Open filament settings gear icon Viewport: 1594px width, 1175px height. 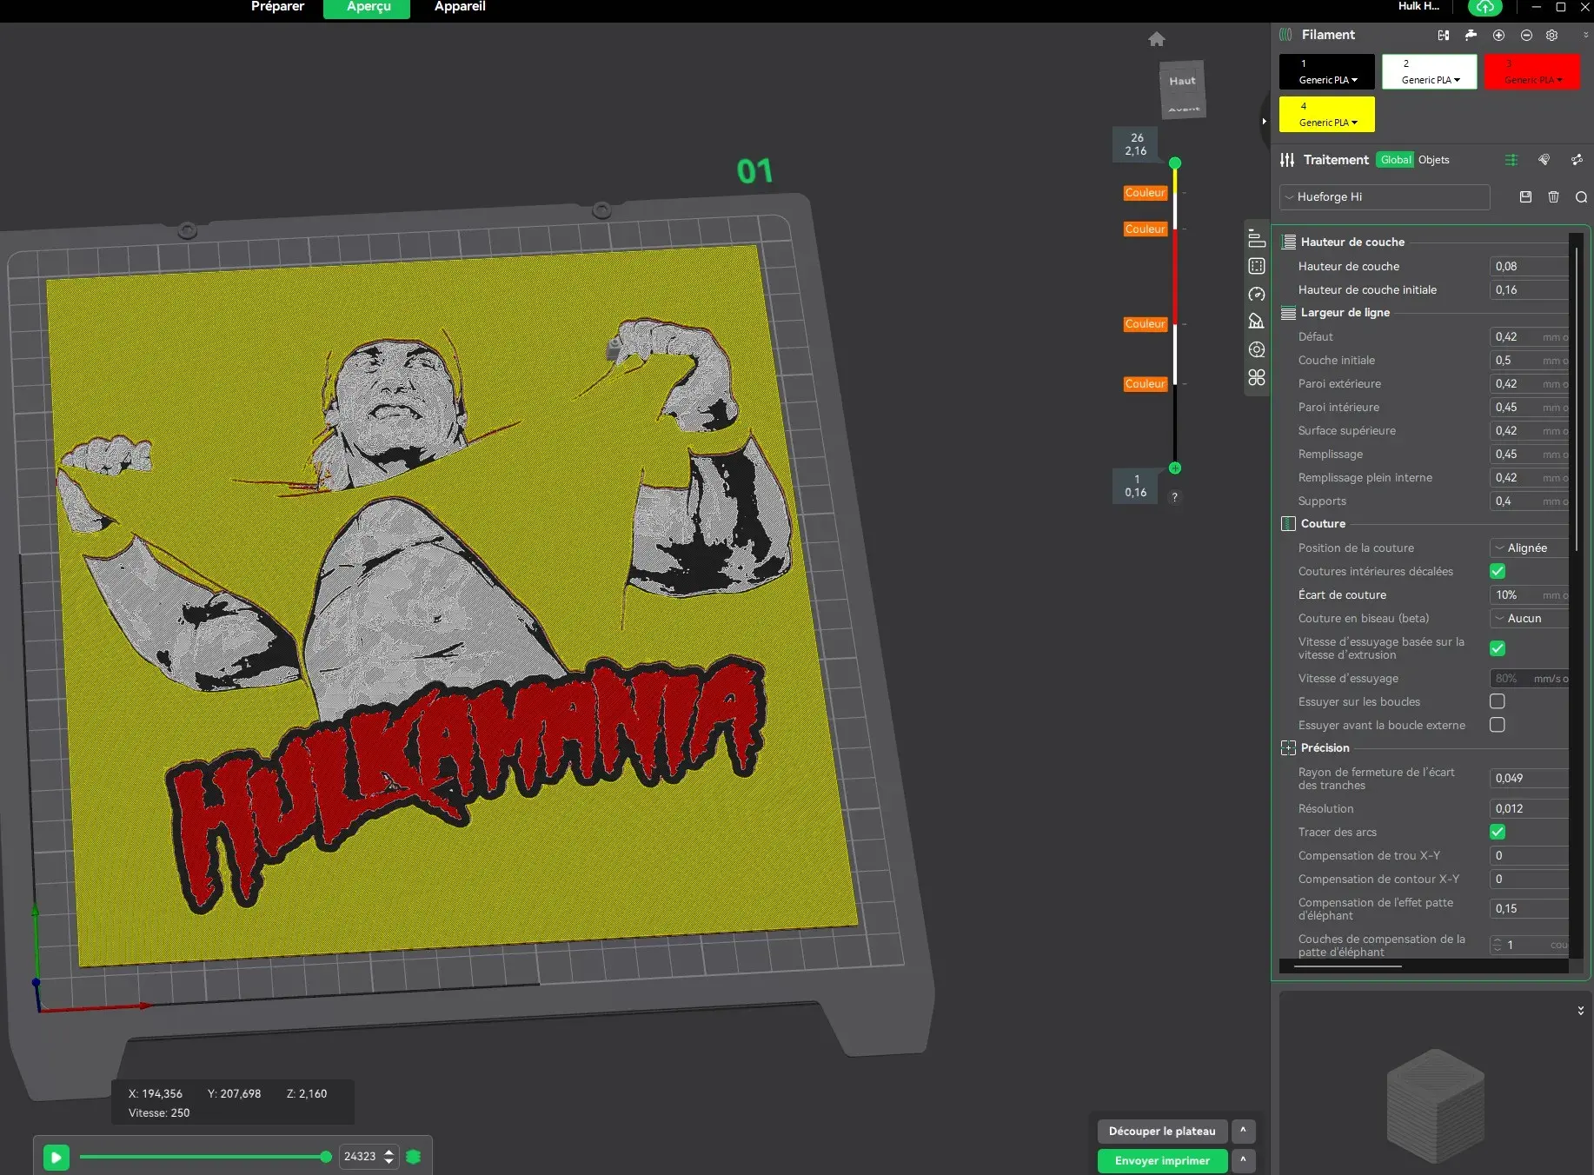pyautogui.click(x=1552, y=36)
